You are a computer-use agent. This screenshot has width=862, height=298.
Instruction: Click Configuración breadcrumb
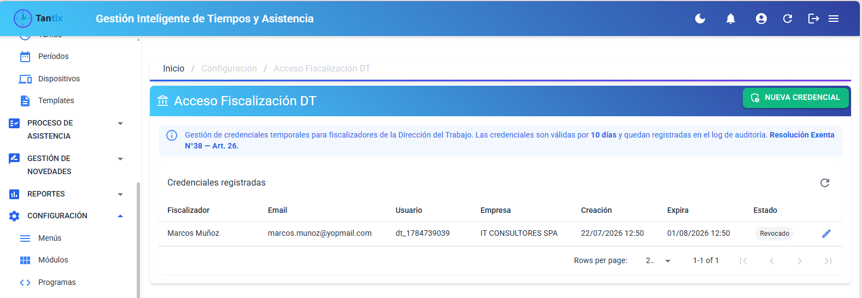tap(229, 69)
